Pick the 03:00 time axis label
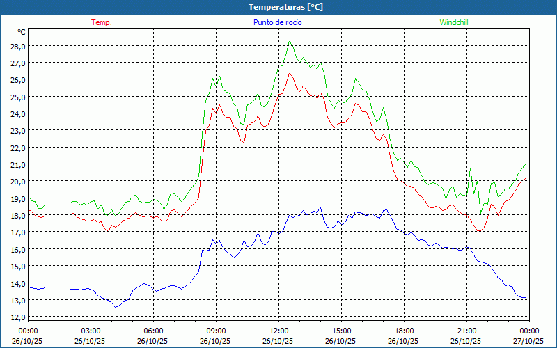This screenshot has height=348, width=557. coord(91,331)
